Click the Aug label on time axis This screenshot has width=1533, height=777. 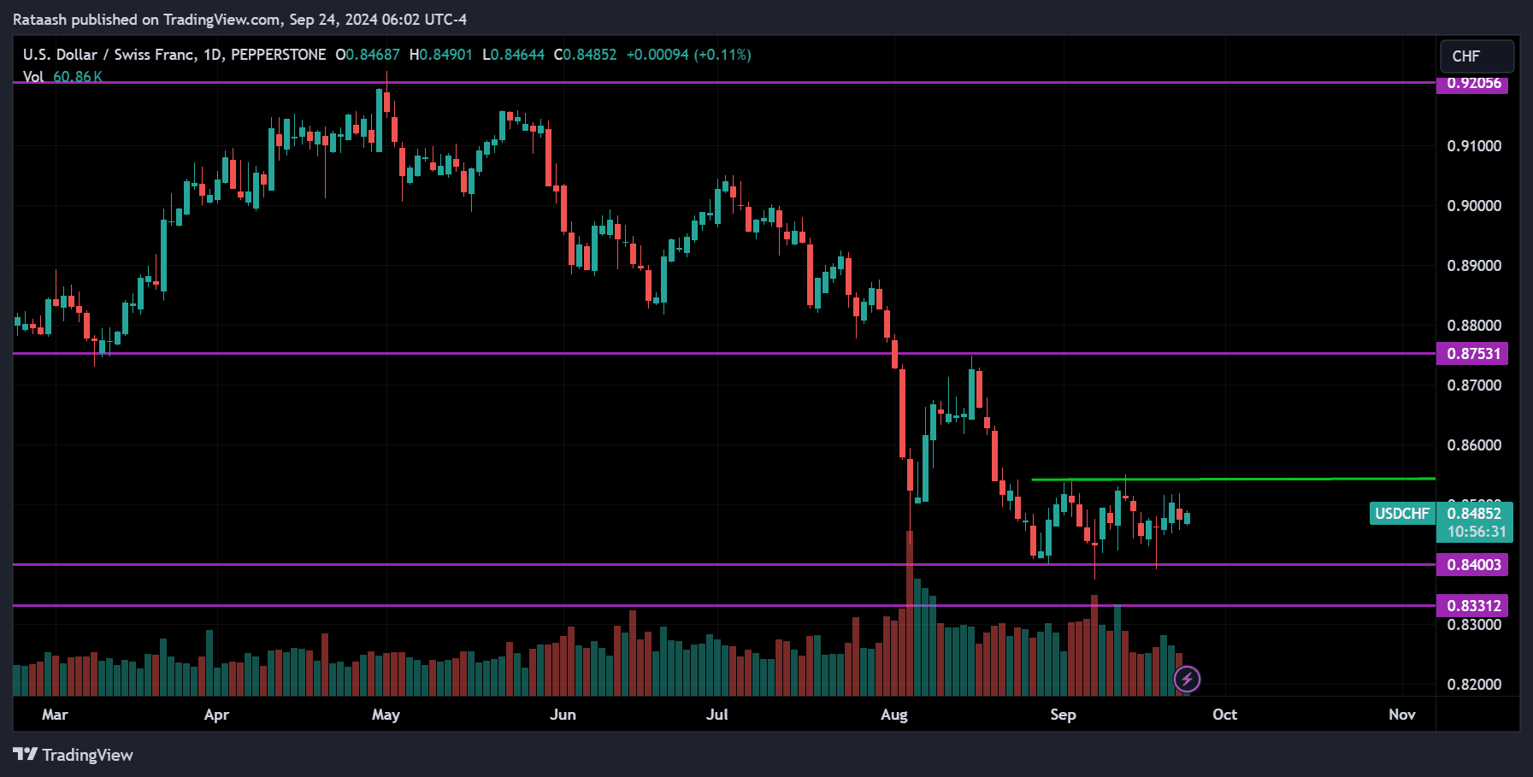[x=894, y=715]
